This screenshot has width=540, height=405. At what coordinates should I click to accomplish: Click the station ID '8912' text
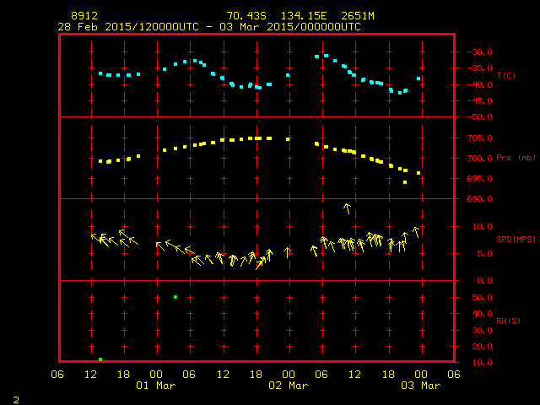pyautogui.click(x=84, y=16)
